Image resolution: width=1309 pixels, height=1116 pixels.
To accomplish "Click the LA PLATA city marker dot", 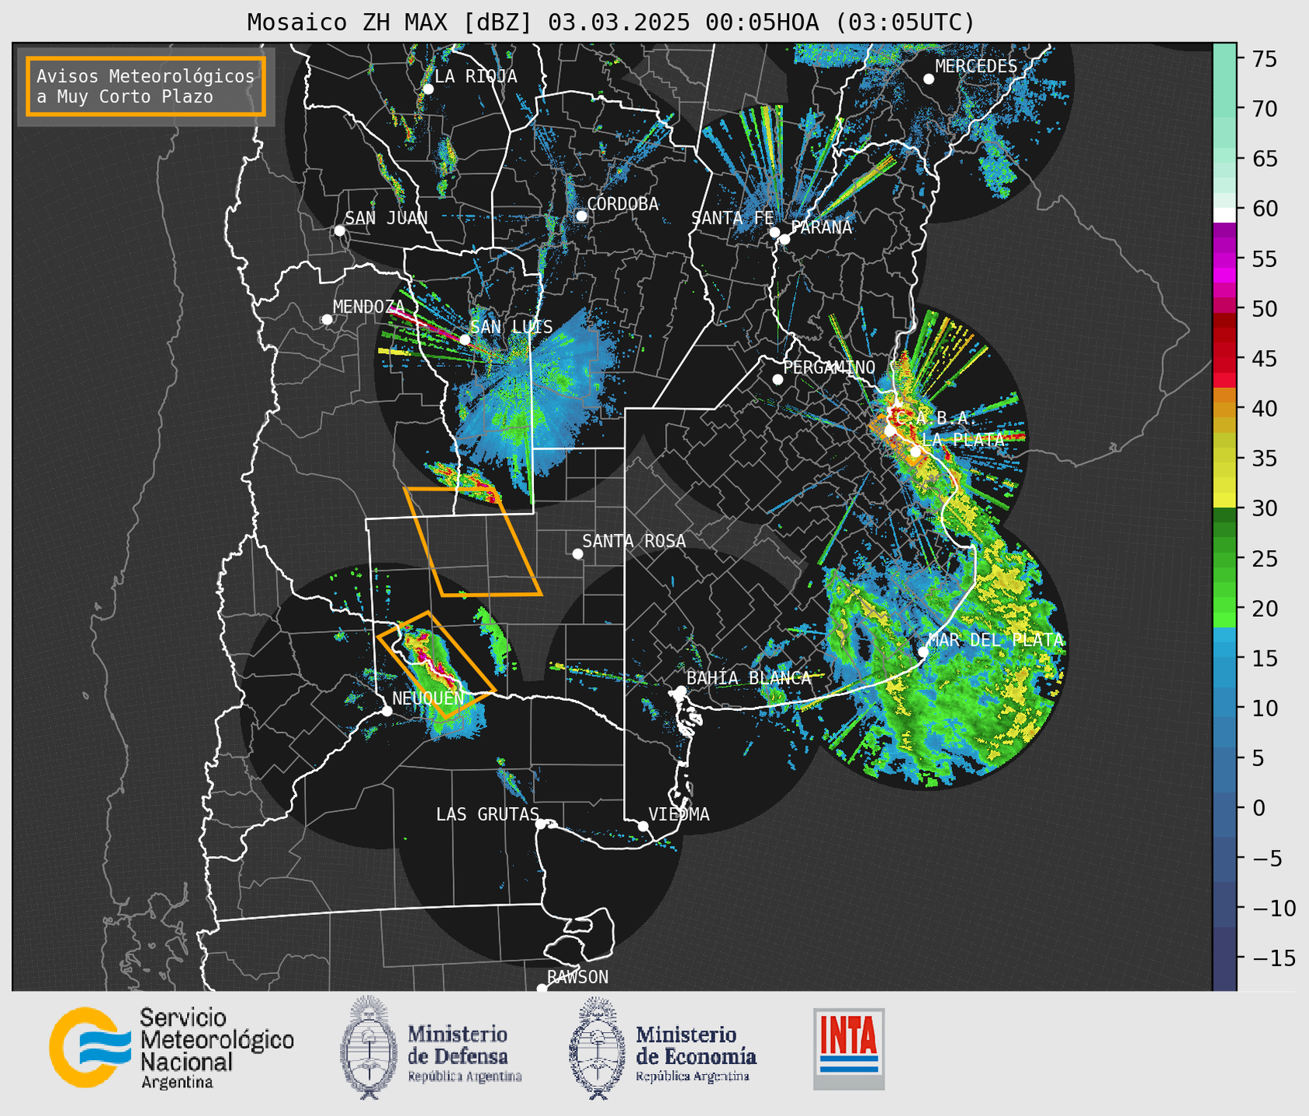I will coord(916,452).
